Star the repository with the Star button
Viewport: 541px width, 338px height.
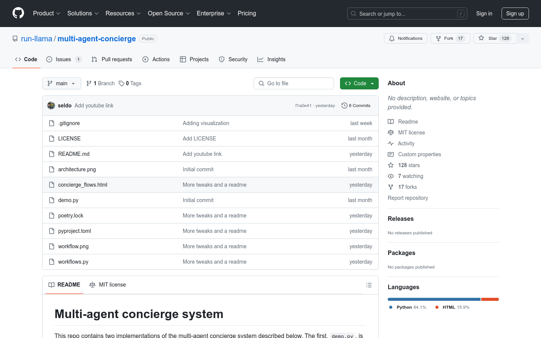pyautogui.click(x=495, y=38)
